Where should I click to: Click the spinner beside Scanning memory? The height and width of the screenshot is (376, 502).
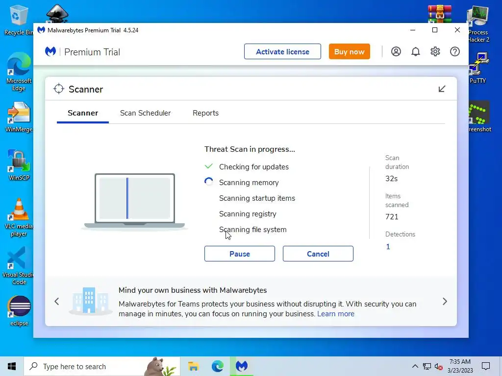209,182
